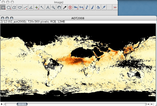Select the Pencil tool

[x=87, y=7]
